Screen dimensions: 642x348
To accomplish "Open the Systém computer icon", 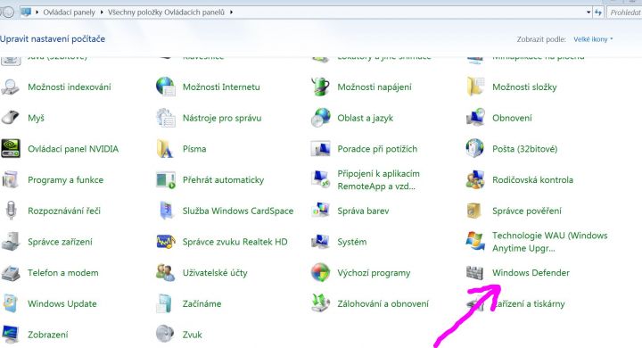I will click(x=321, y=242).
